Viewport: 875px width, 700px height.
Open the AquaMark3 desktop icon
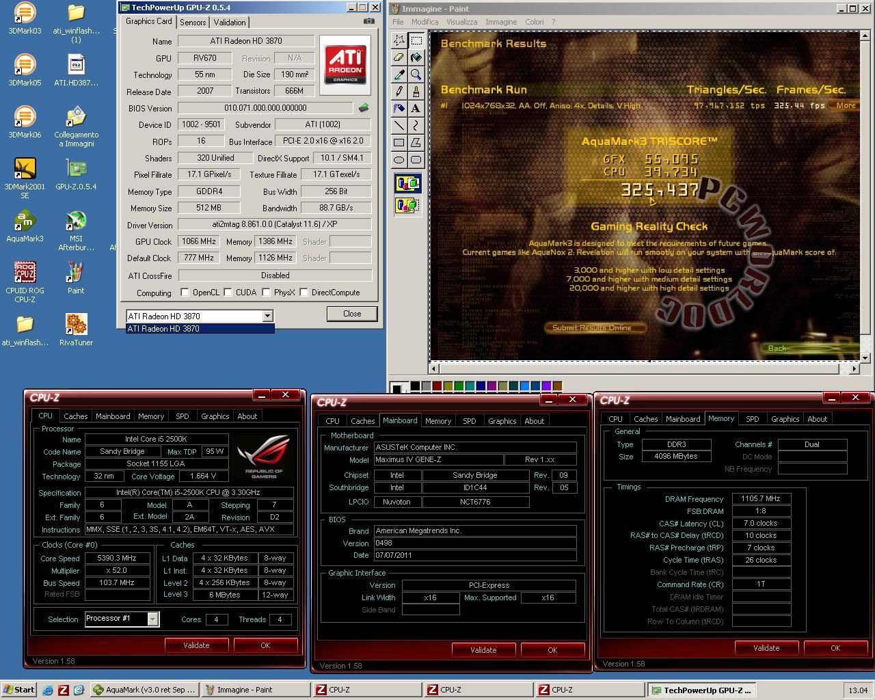[25, 227]
